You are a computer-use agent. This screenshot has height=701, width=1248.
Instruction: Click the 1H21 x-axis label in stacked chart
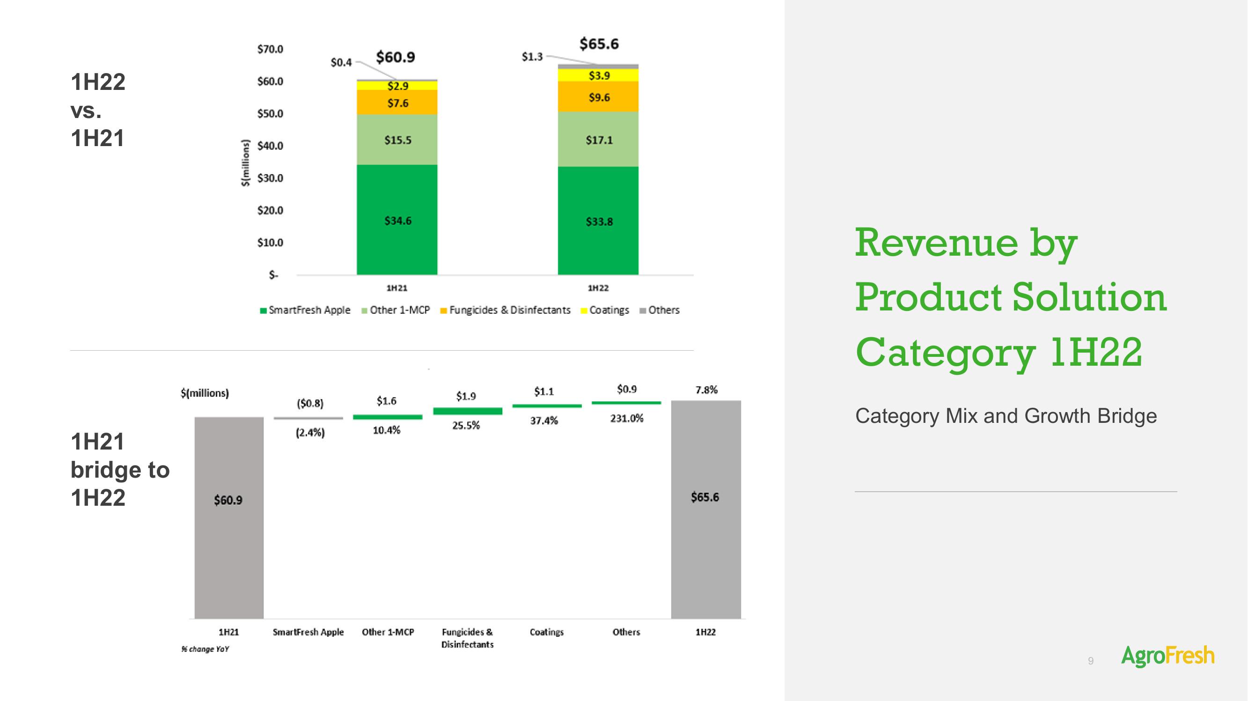[x=397, y=288]
